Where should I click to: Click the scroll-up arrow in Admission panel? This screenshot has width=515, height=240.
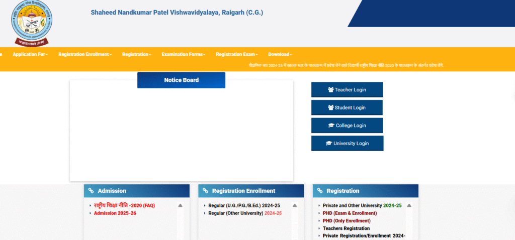180,205
